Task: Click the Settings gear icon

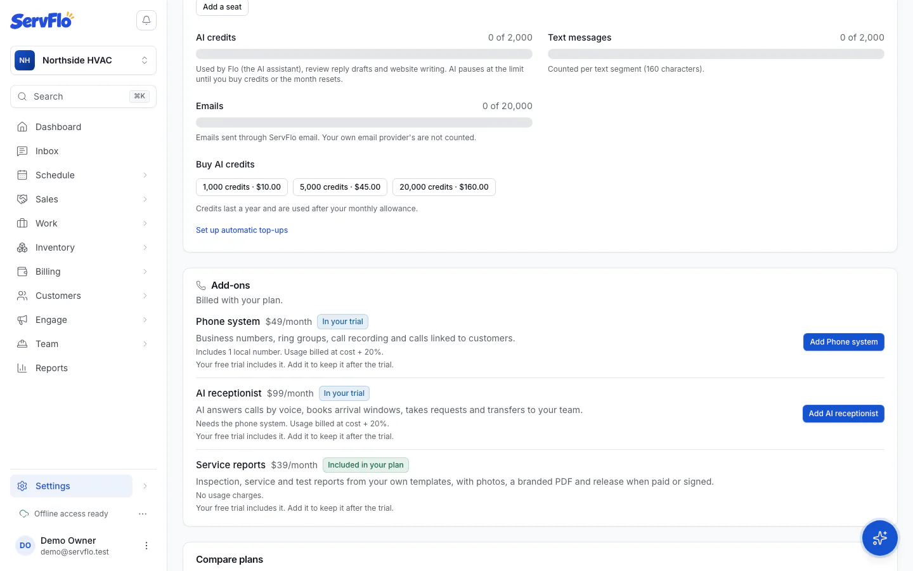Action: point(22,486)
